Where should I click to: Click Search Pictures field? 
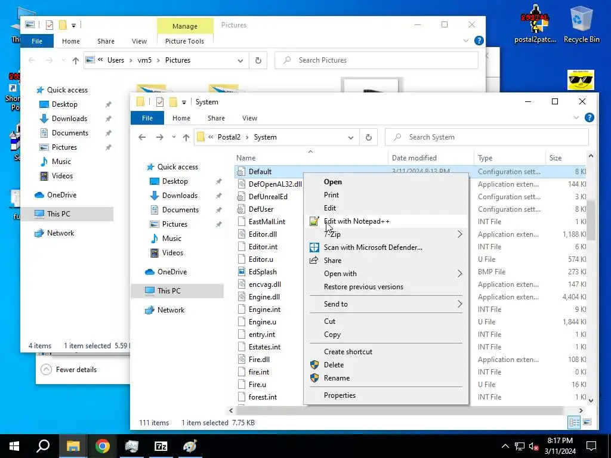[377, 60]
